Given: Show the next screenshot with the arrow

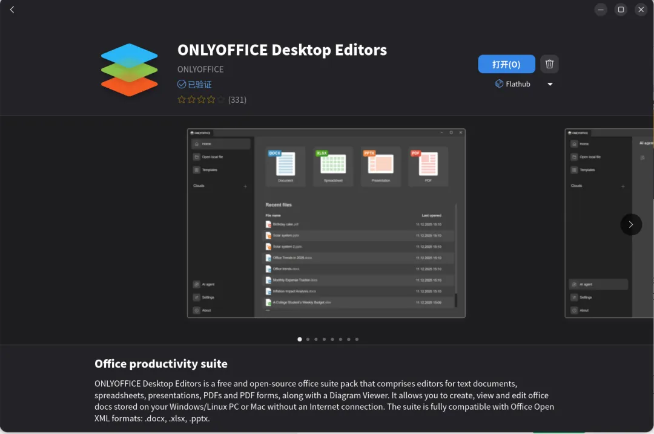Looking at the screenshot, I should pos(630,224).
